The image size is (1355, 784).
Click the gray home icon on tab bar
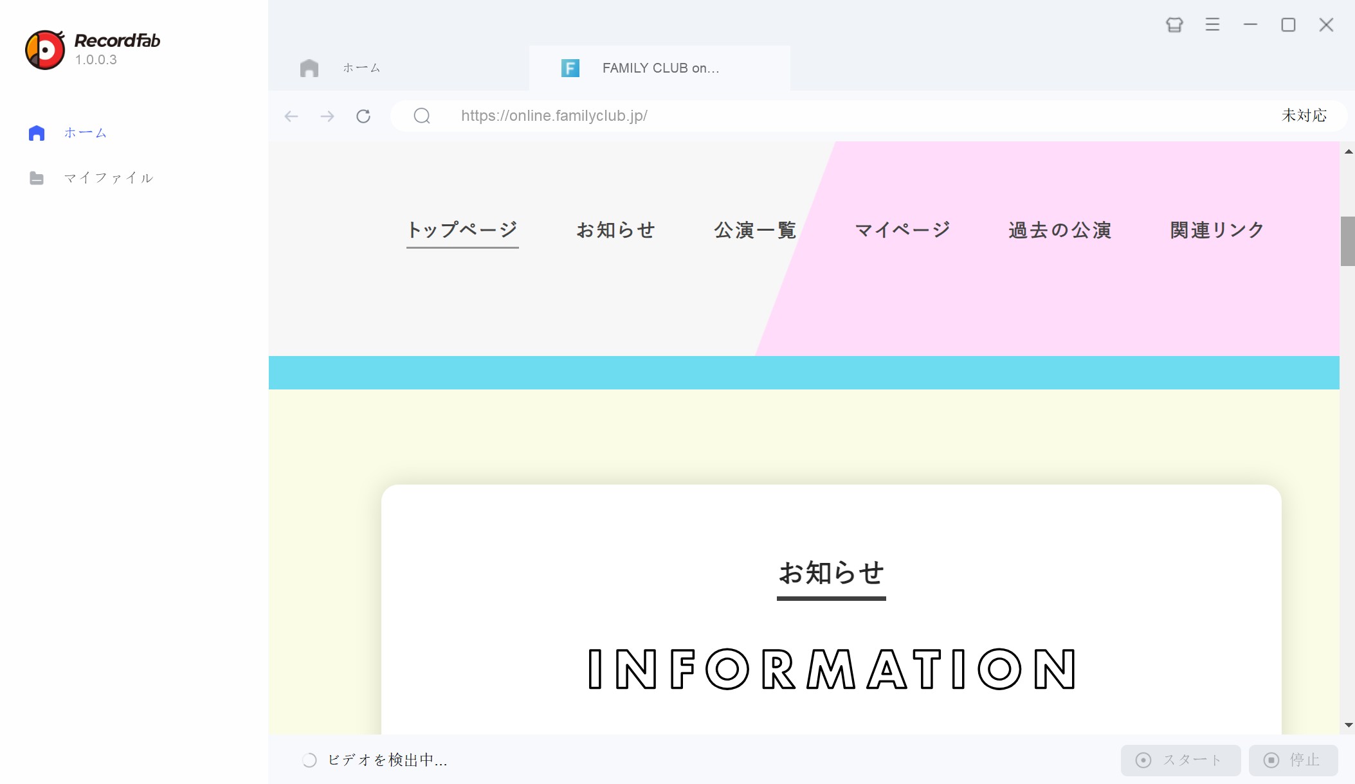coord(309,68)
